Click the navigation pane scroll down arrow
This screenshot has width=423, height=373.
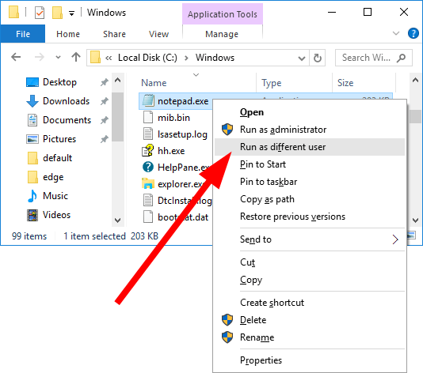(x=117, y=220)
